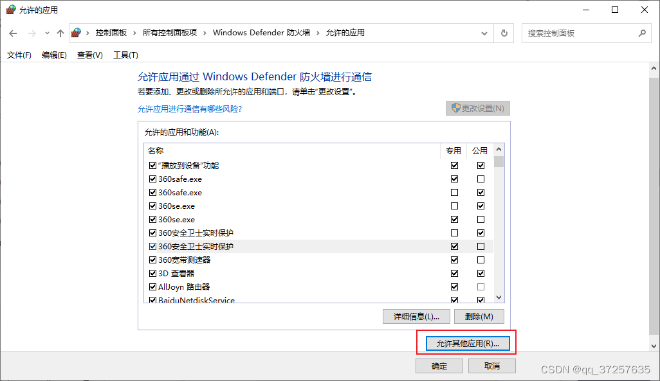Navigate to Windows Defender 防火墙 breadcrumb
The width and height of the screenshot is (660, 381).
point(261,33)
